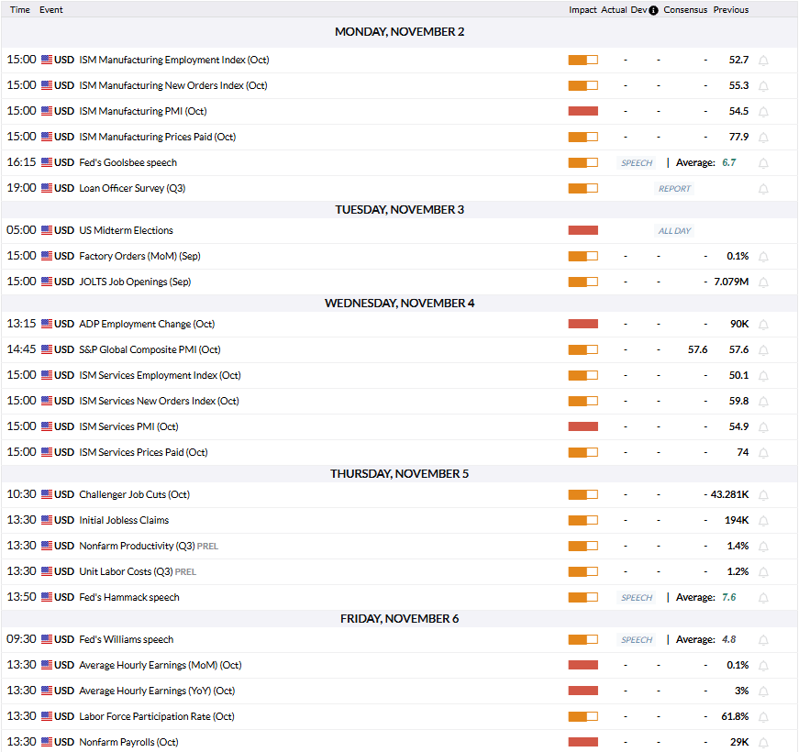Click the Dev info icon in header

[654, 10]
